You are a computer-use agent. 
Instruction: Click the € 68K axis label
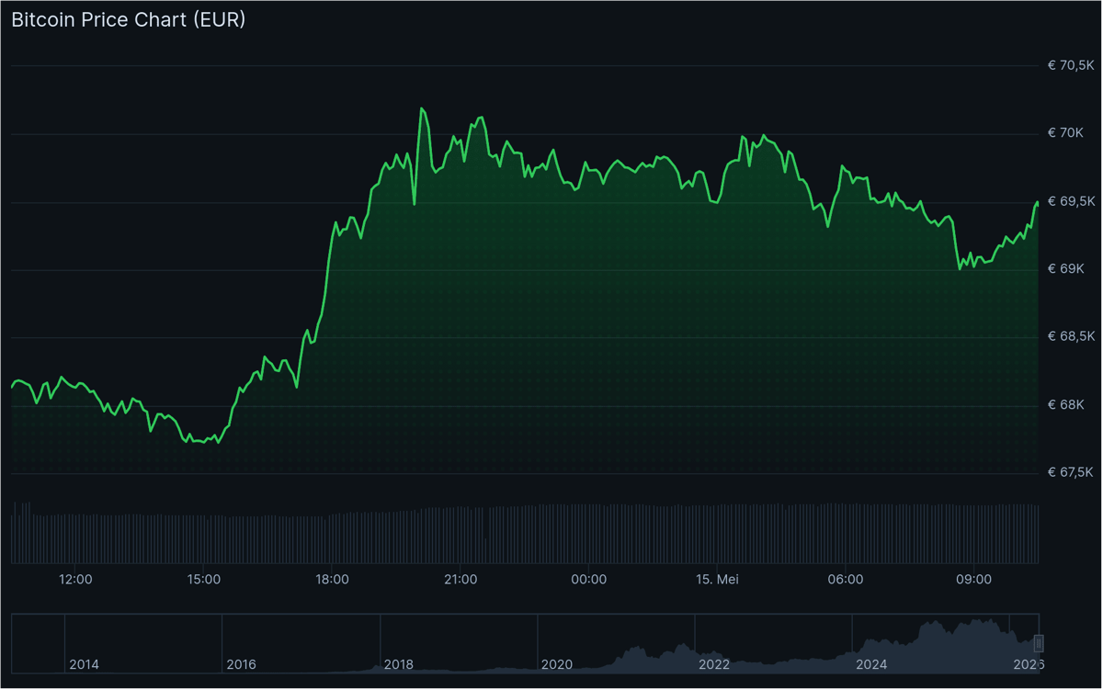(x=1066, y=405)
